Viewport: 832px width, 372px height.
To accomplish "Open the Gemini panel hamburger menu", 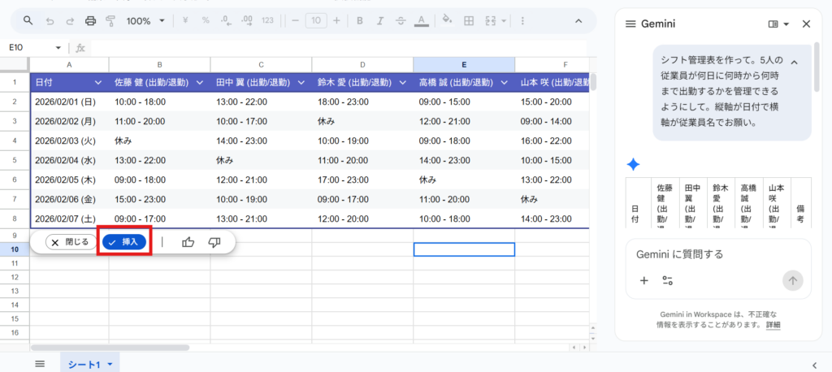I will (630, 24).
